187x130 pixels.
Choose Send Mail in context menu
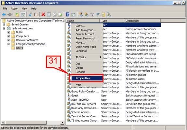[x=87, y=51]
